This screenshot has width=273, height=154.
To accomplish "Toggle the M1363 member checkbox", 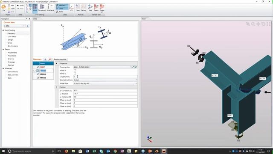I will (38, 78).
